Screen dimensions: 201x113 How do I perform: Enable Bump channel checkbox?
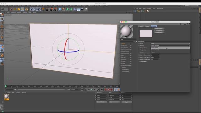[131, 58]
